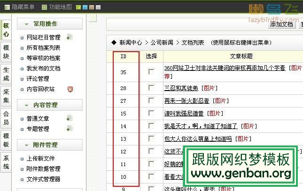Select the checkbox in row ID 28
Screen dimensions: 303x191
pos(151,88)
